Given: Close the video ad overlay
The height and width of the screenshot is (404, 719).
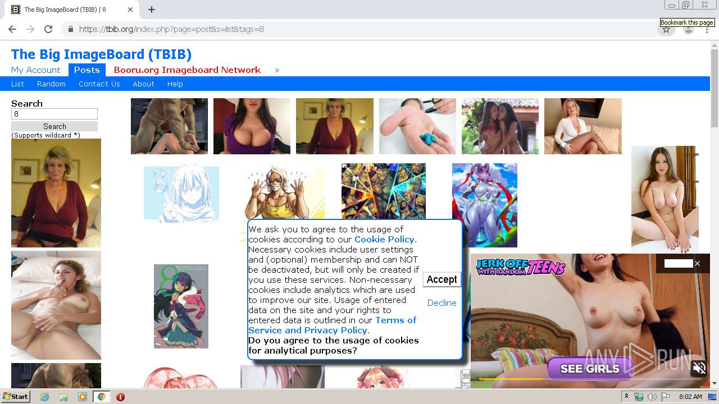Looking at the screenshot, I should [697, 264].
